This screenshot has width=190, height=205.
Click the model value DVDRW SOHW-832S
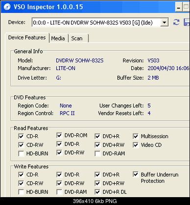tap(80, 60)
